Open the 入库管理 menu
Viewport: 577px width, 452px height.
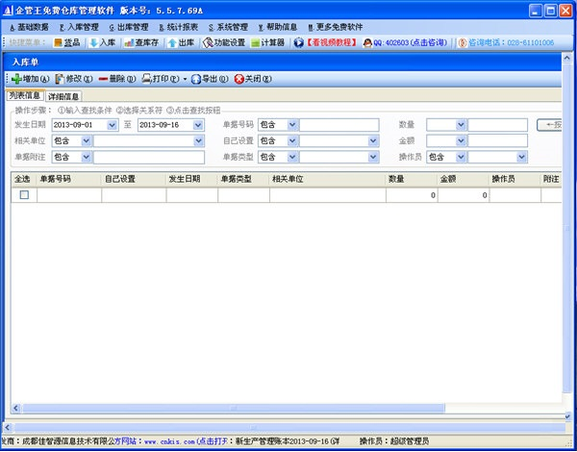coord(79,27)
